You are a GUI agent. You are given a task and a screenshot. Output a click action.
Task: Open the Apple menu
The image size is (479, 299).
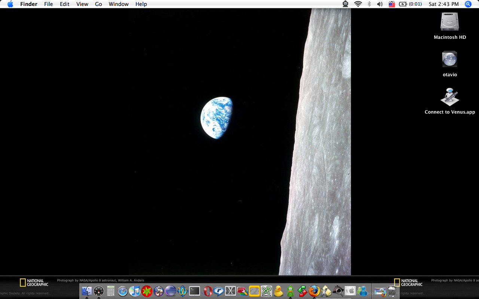[x=10, y=4]
